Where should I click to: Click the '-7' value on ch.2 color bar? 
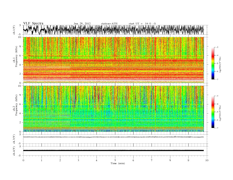point(217,128)
